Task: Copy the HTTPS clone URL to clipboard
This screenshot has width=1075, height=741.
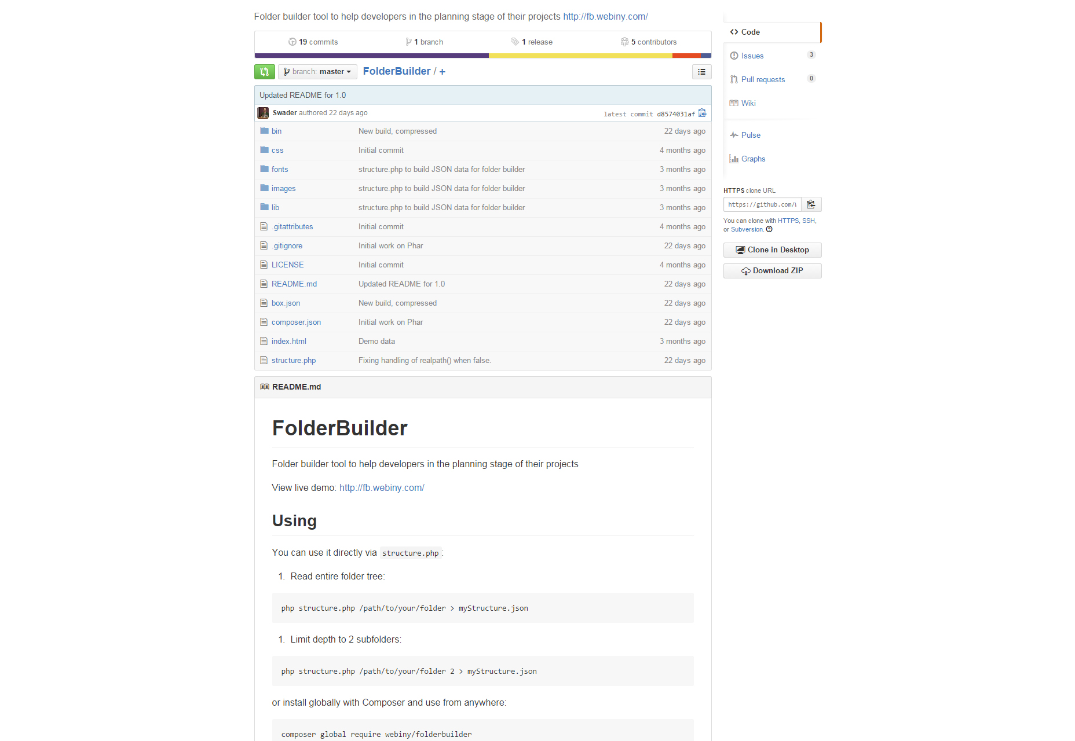Action: tap(811, 204)
